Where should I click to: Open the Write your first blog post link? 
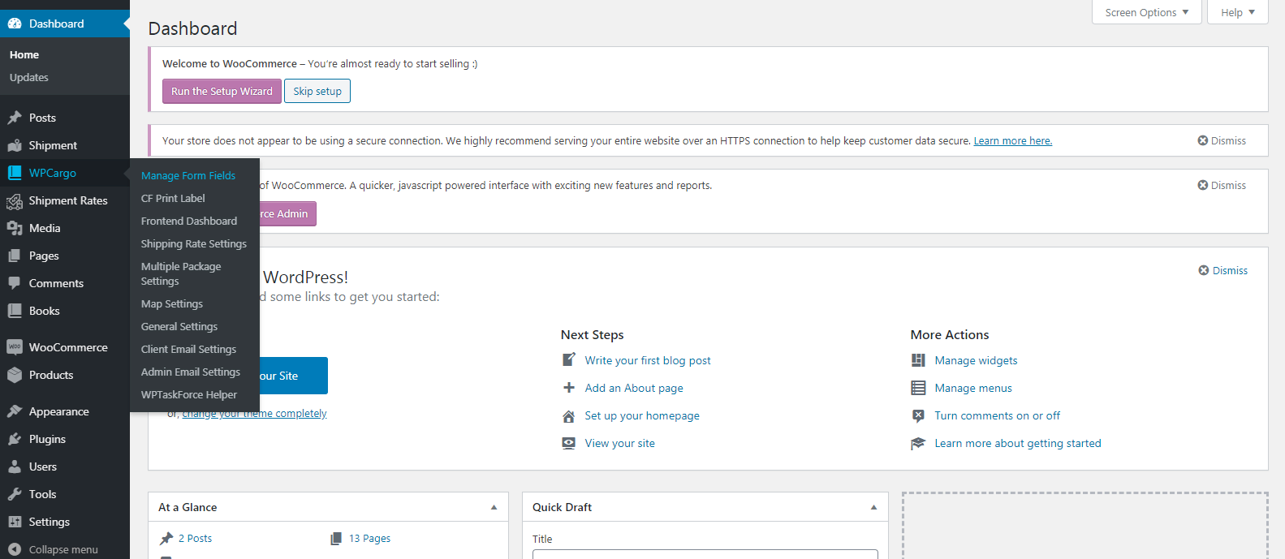[x=648, y=360]
